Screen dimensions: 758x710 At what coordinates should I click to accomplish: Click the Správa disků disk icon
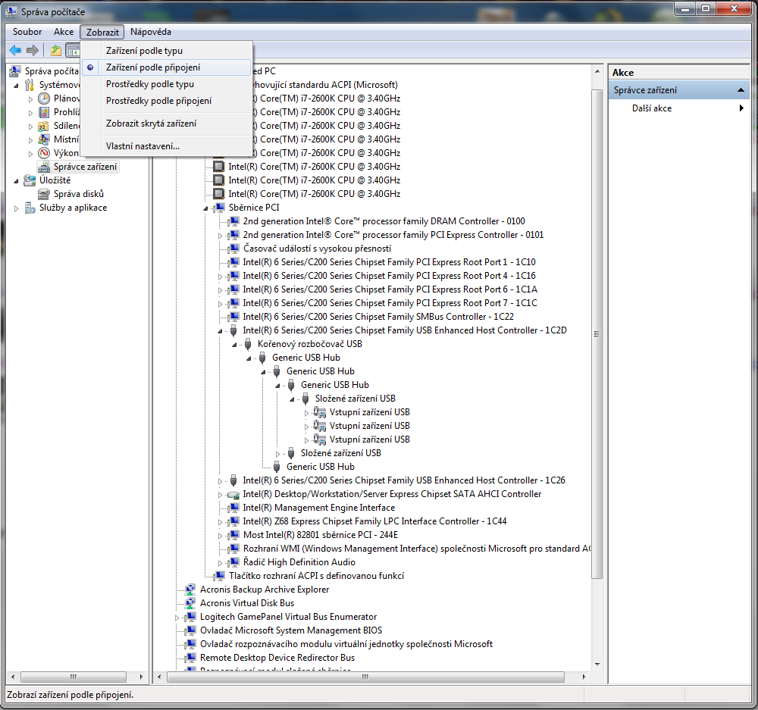tap(43, 194)
